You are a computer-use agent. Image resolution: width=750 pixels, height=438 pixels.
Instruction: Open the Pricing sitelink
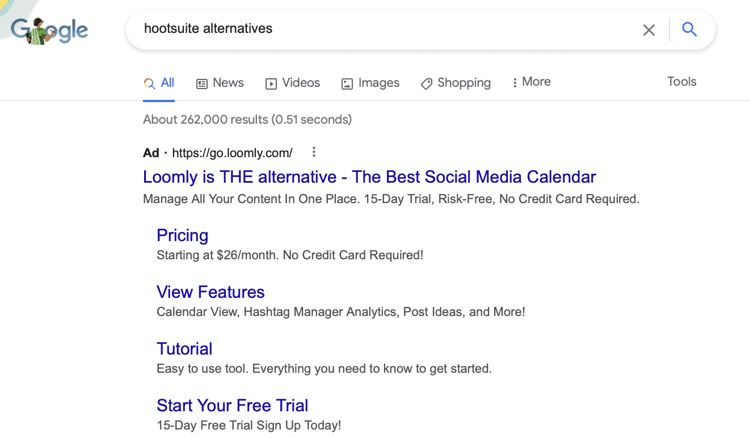tap(182, 235)
